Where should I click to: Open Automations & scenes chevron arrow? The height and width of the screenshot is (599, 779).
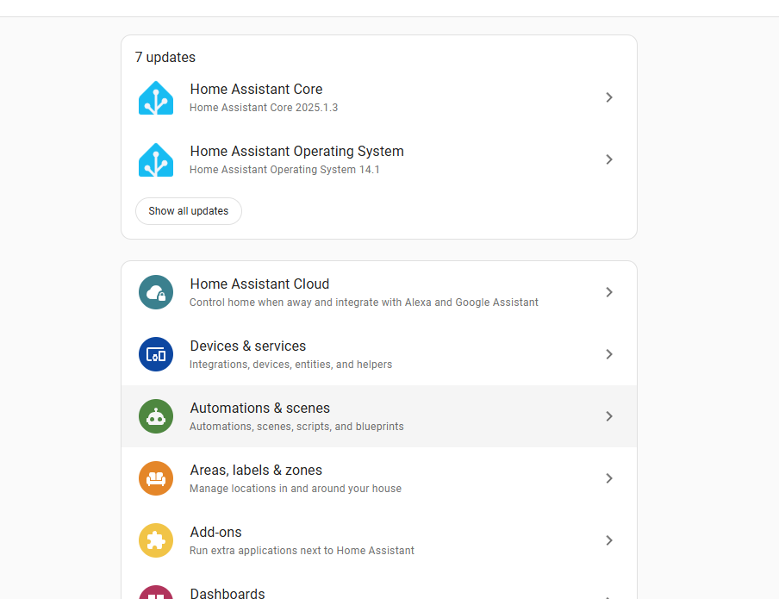click(x=609, y=416)
